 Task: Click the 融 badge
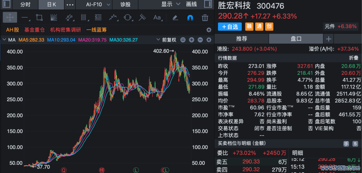[249, 27]
